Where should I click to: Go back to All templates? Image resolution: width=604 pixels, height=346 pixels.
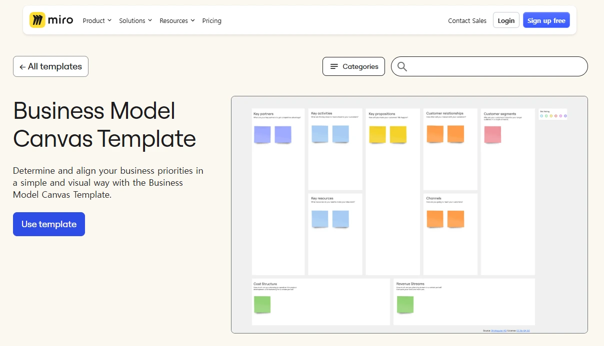click(x=50, y=66)
